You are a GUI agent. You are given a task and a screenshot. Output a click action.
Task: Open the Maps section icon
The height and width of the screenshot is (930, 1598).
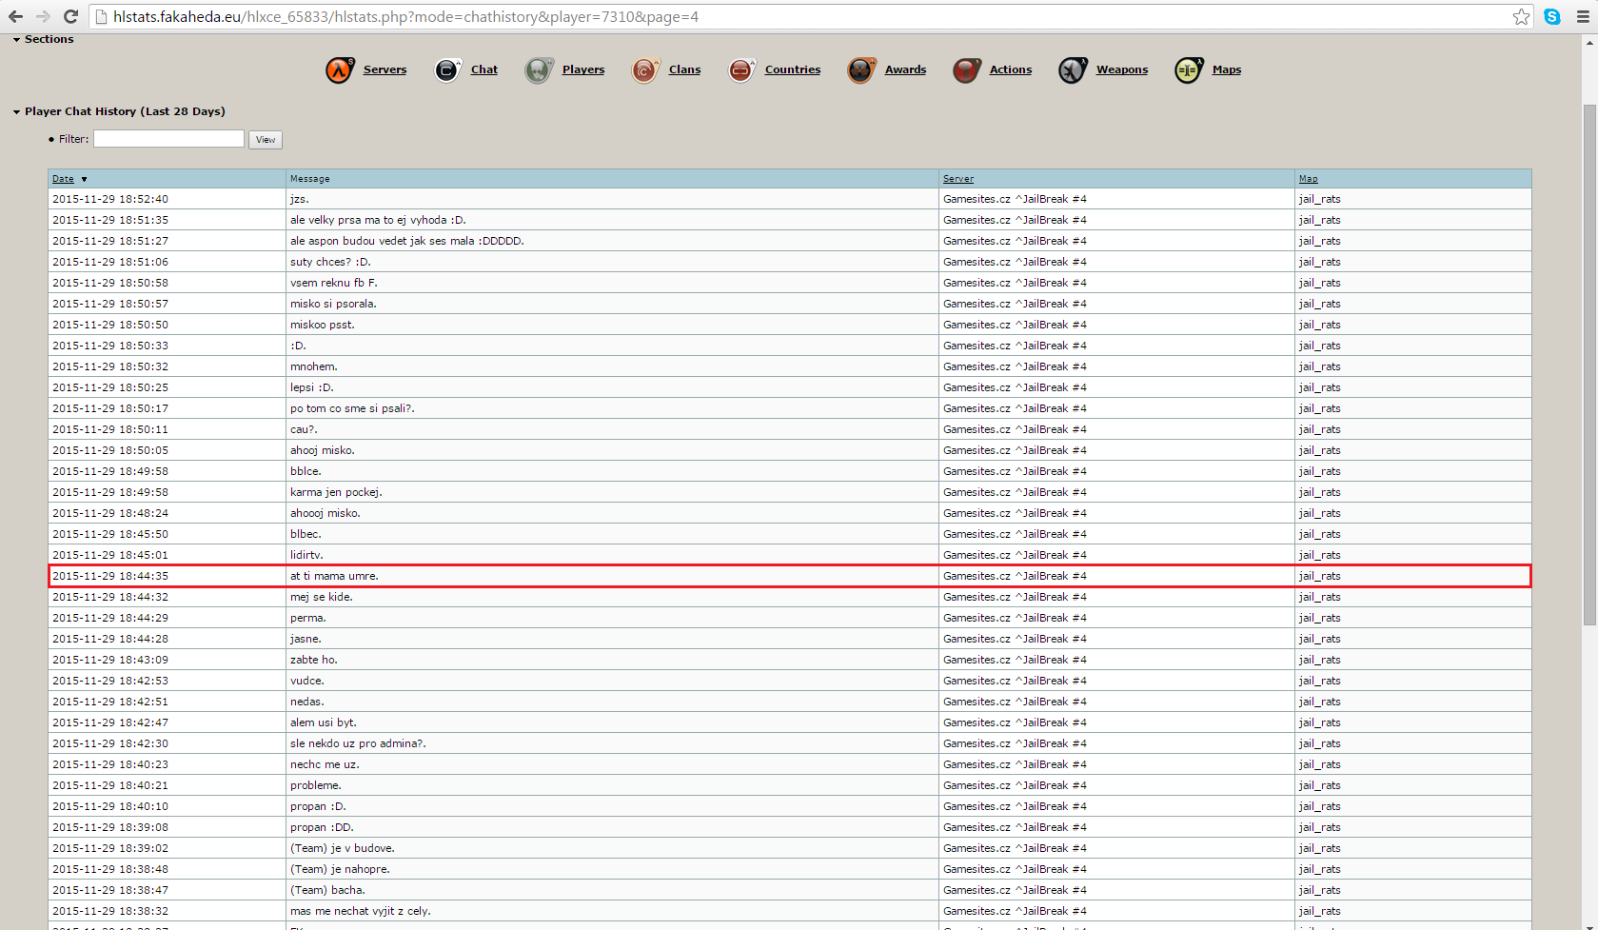pos(1189,70)
